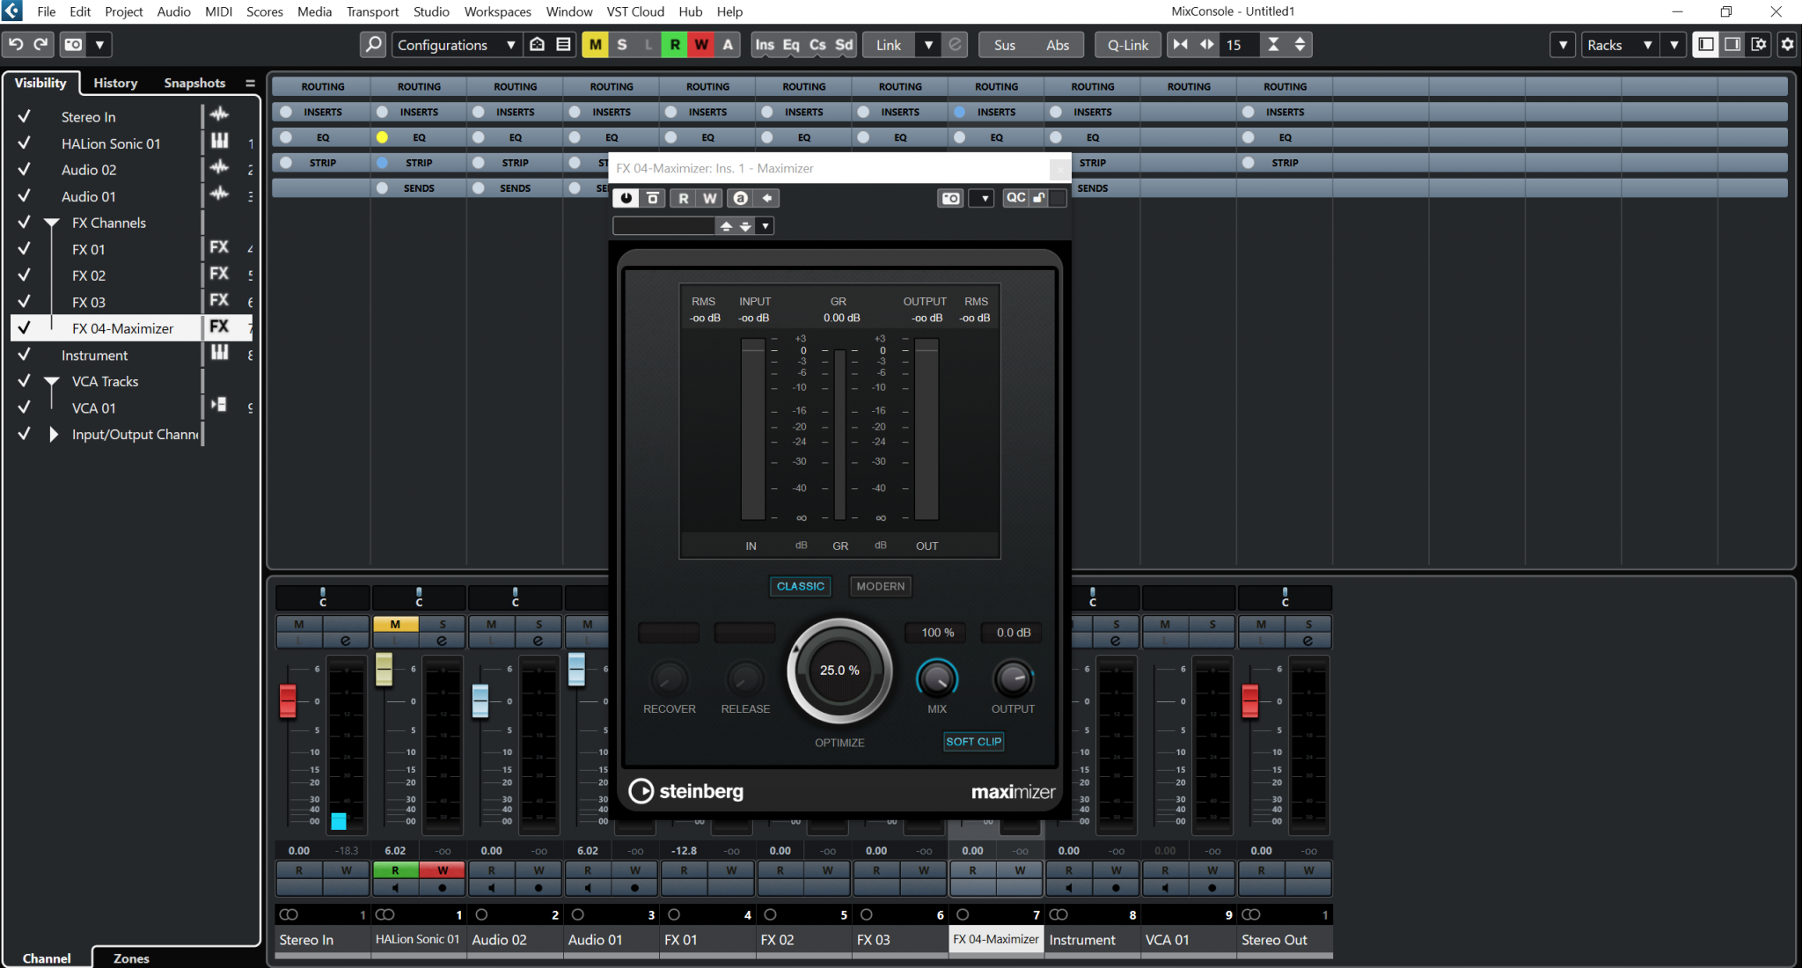
Task: Click the camera snapshot icon in the plugin header
Action: click(950, 197)
